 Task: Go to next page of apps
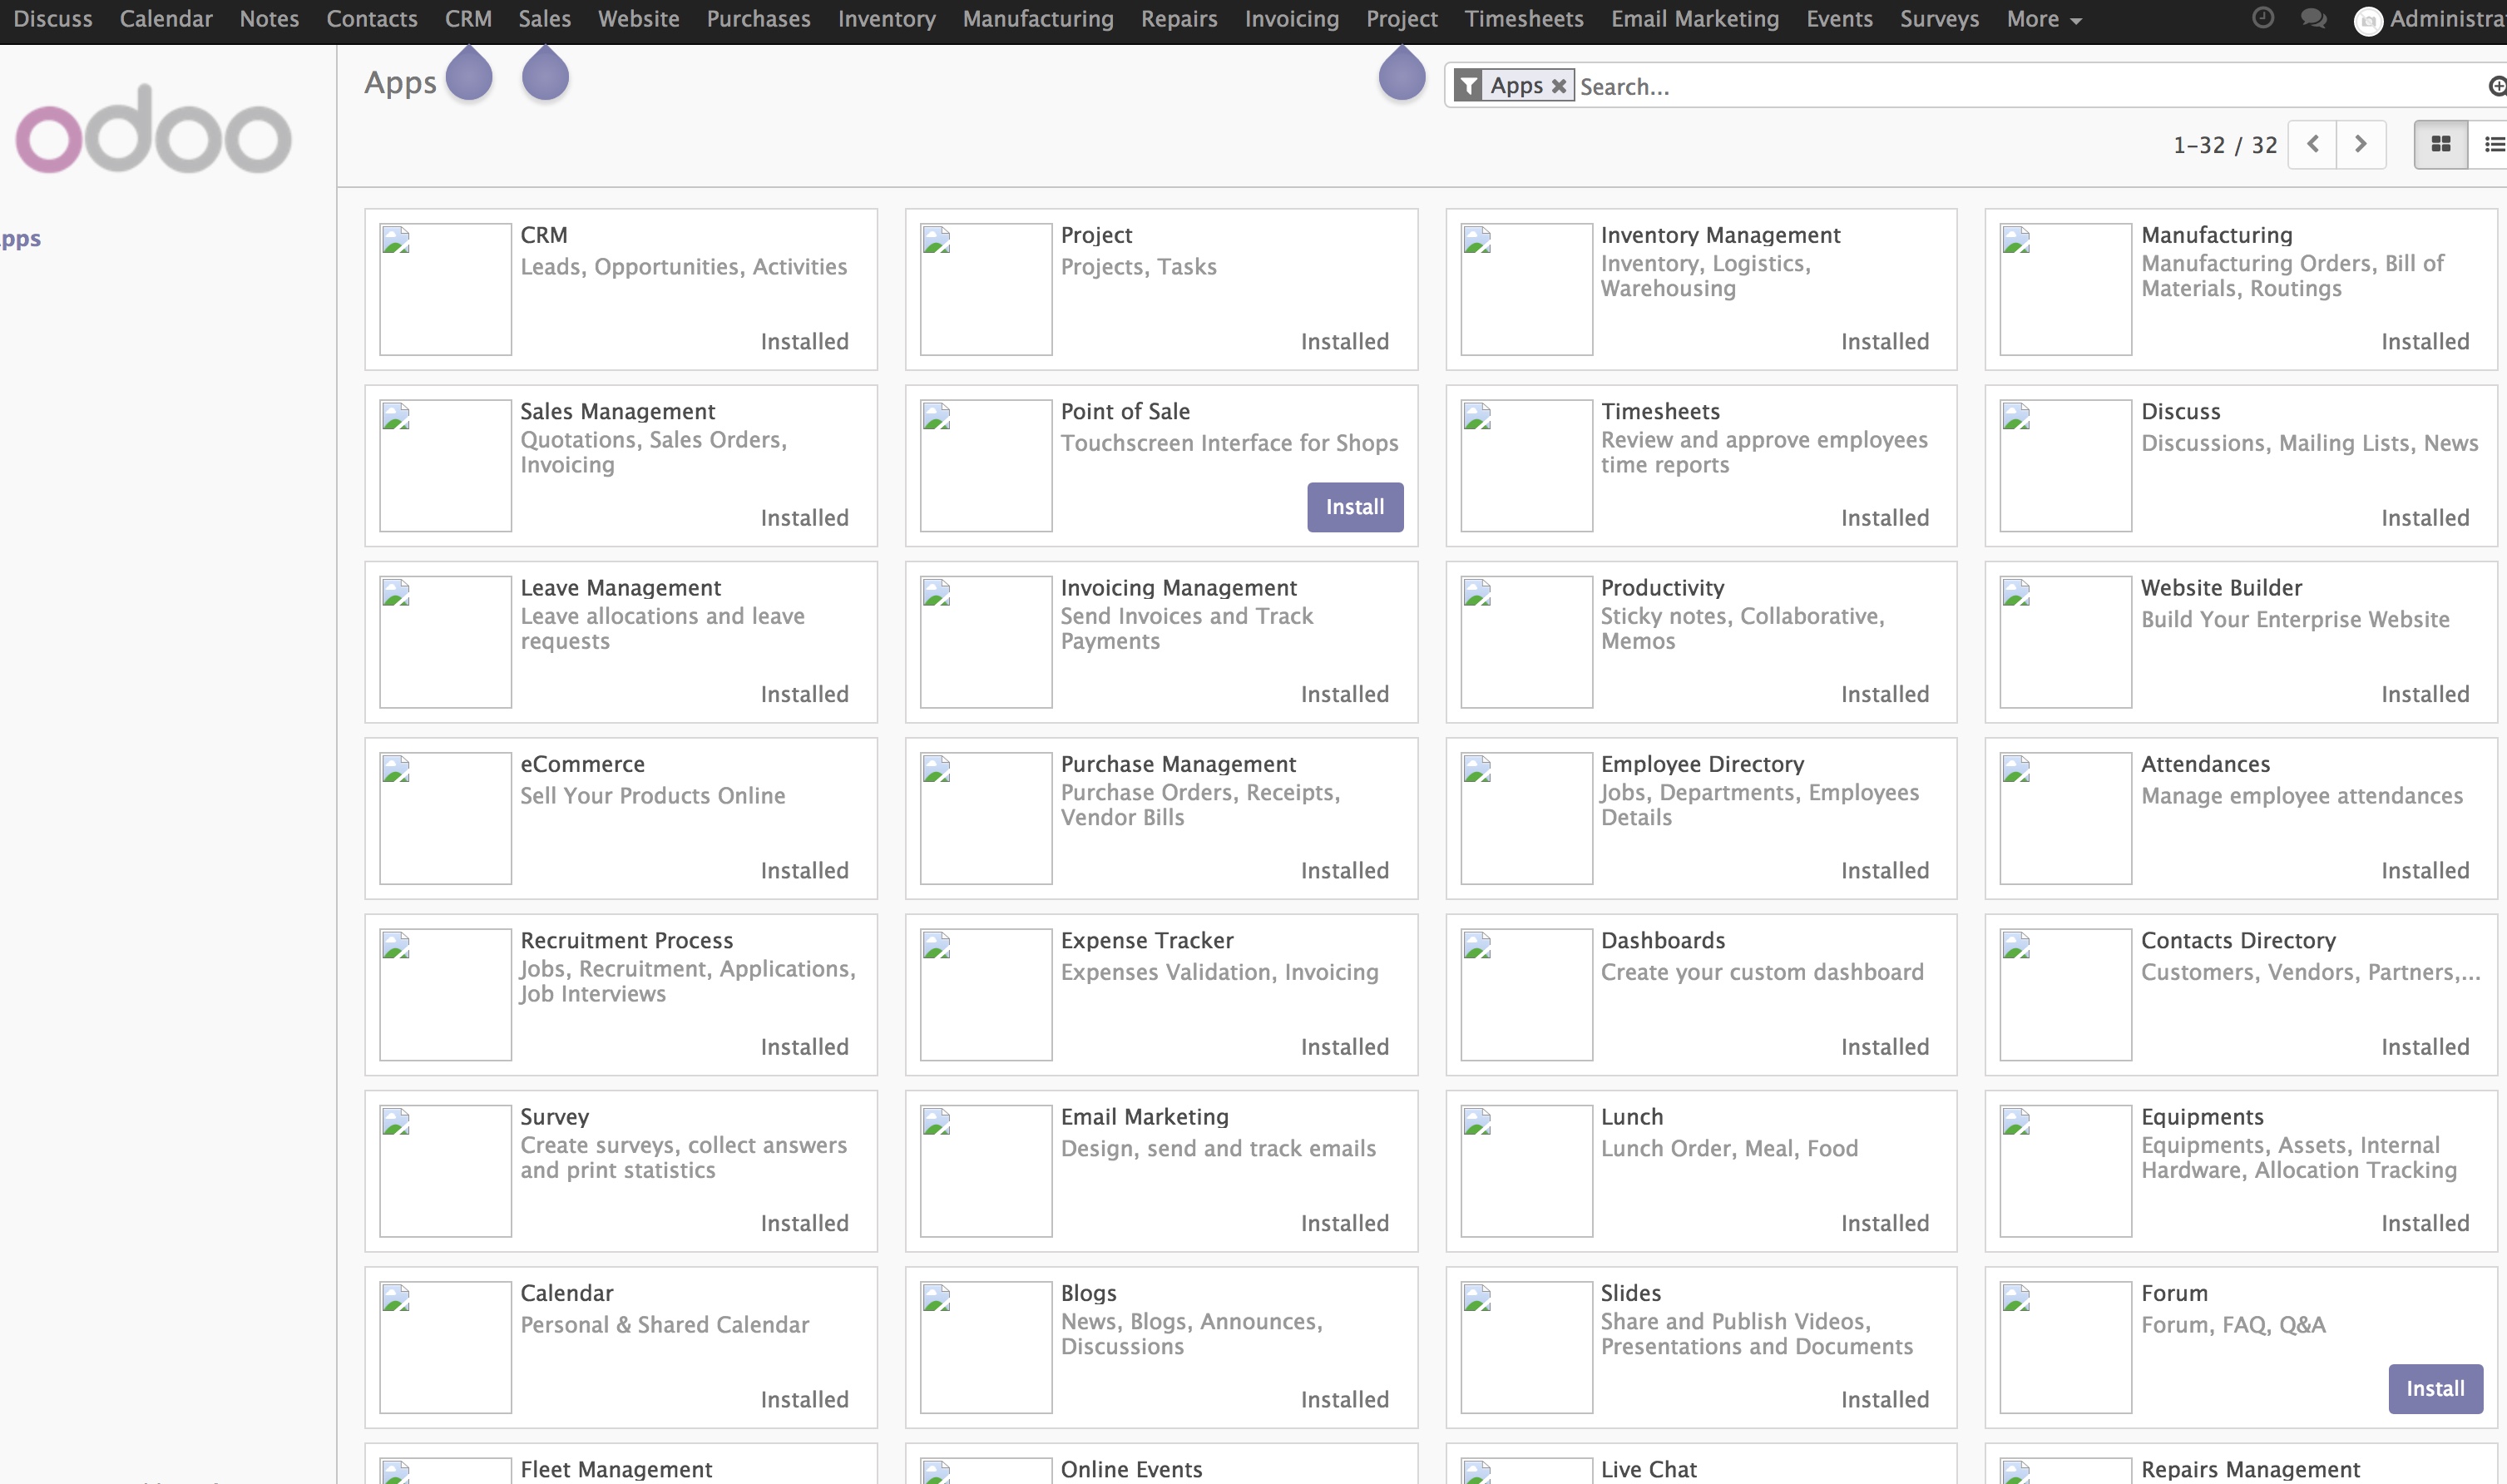pyautogui.click(x=2361, y=144)
